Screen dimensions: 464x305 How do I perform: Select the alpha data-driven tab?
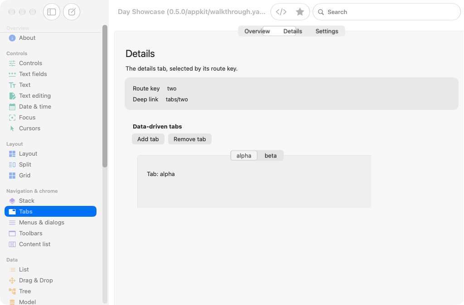click(244, 156)
